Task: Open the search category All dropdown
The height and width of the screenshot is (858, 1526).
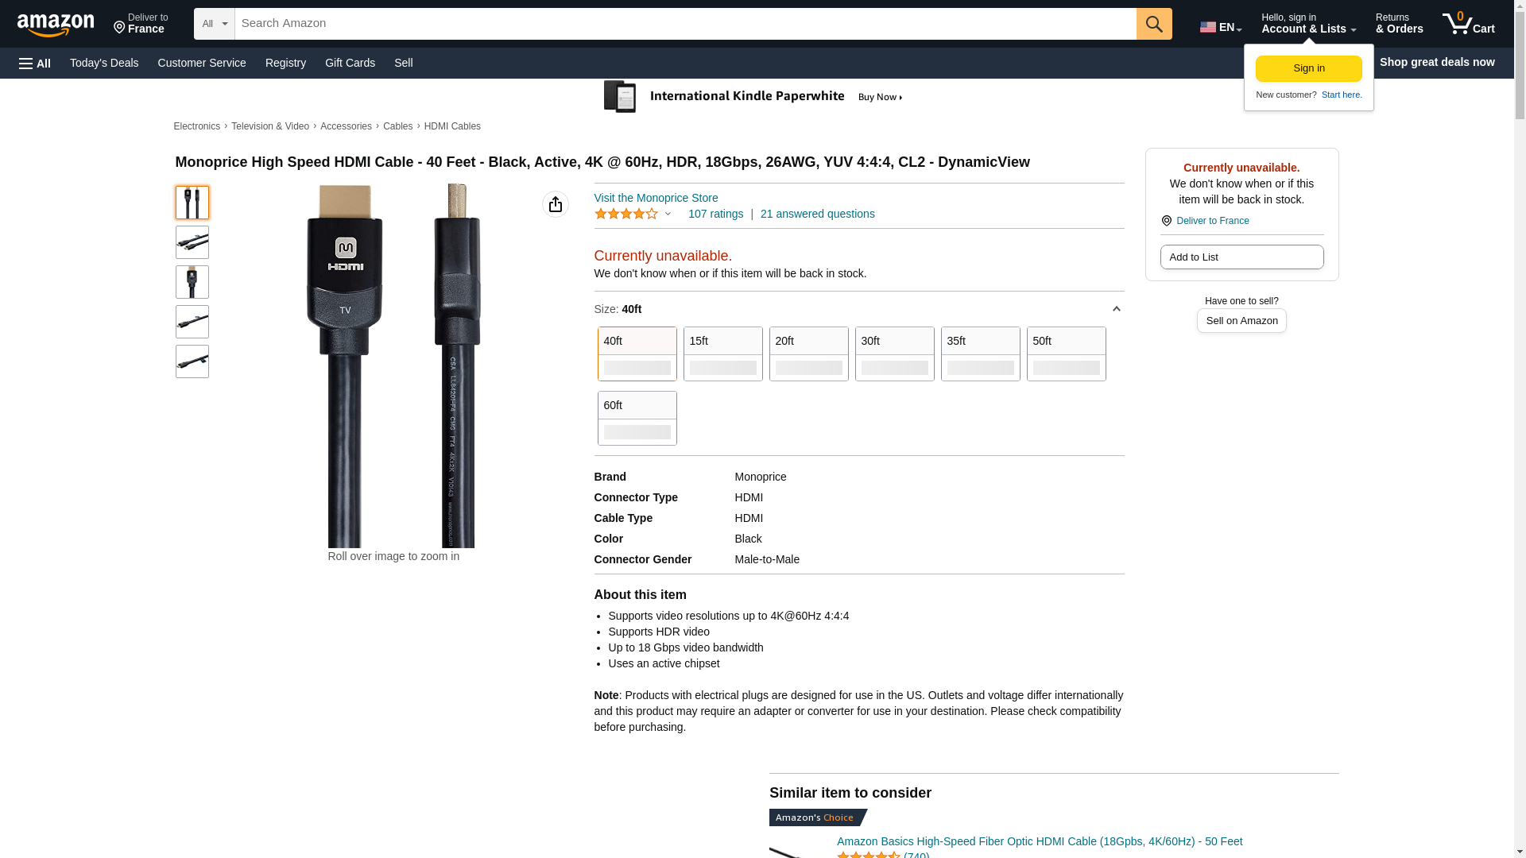Action: [x=214, y=24]
